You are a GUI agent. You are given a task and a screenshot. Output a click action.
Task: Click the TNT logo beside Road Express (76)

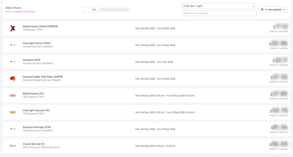(x=12, y=96)
